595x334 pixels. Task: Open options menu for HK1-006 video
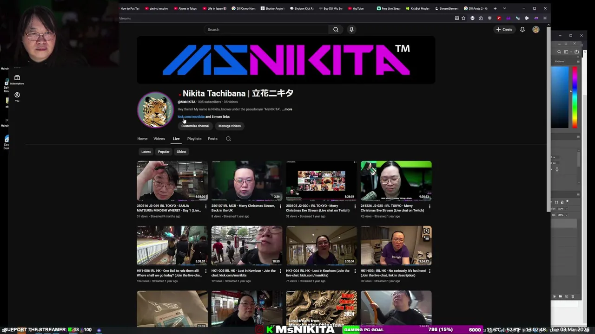coord(205,271)
